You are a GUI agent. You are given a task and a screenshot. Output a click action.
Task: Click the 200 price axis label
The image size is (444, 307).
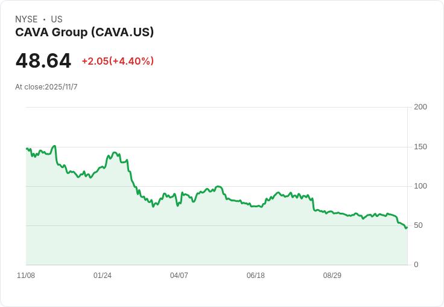tap(420, 107)
